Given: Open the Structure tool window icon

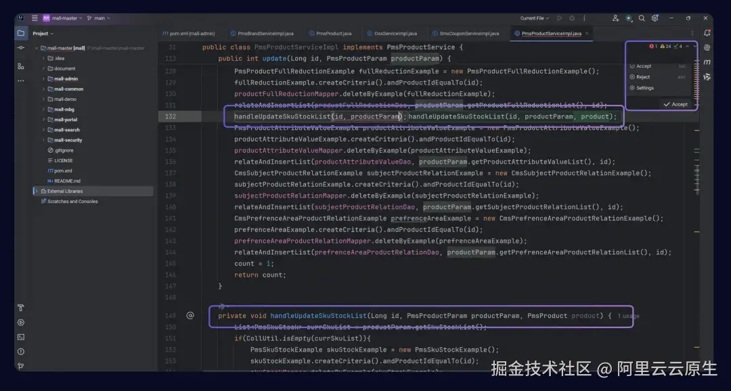Looking at the screenshot, I should point(20,66).
